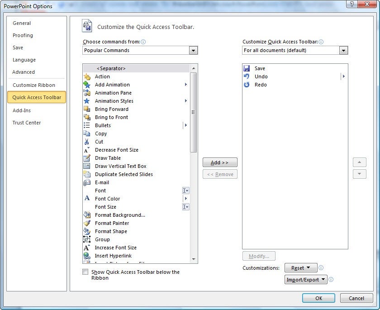
Task: Click the info icon beside Import/Export
Action: point(331,280)
